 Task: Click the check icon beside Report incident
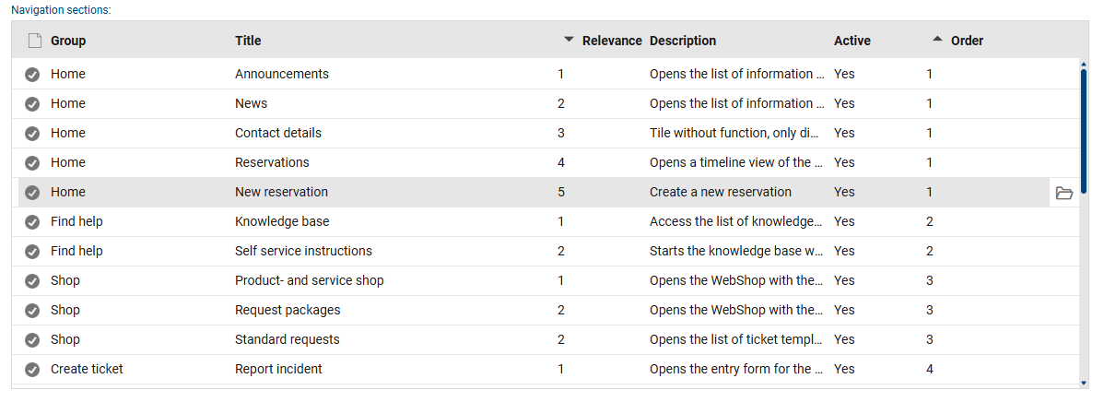pos(32,371)
